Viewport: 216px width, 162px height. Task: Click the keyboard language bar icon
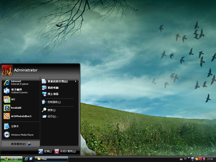pos(181,159)
